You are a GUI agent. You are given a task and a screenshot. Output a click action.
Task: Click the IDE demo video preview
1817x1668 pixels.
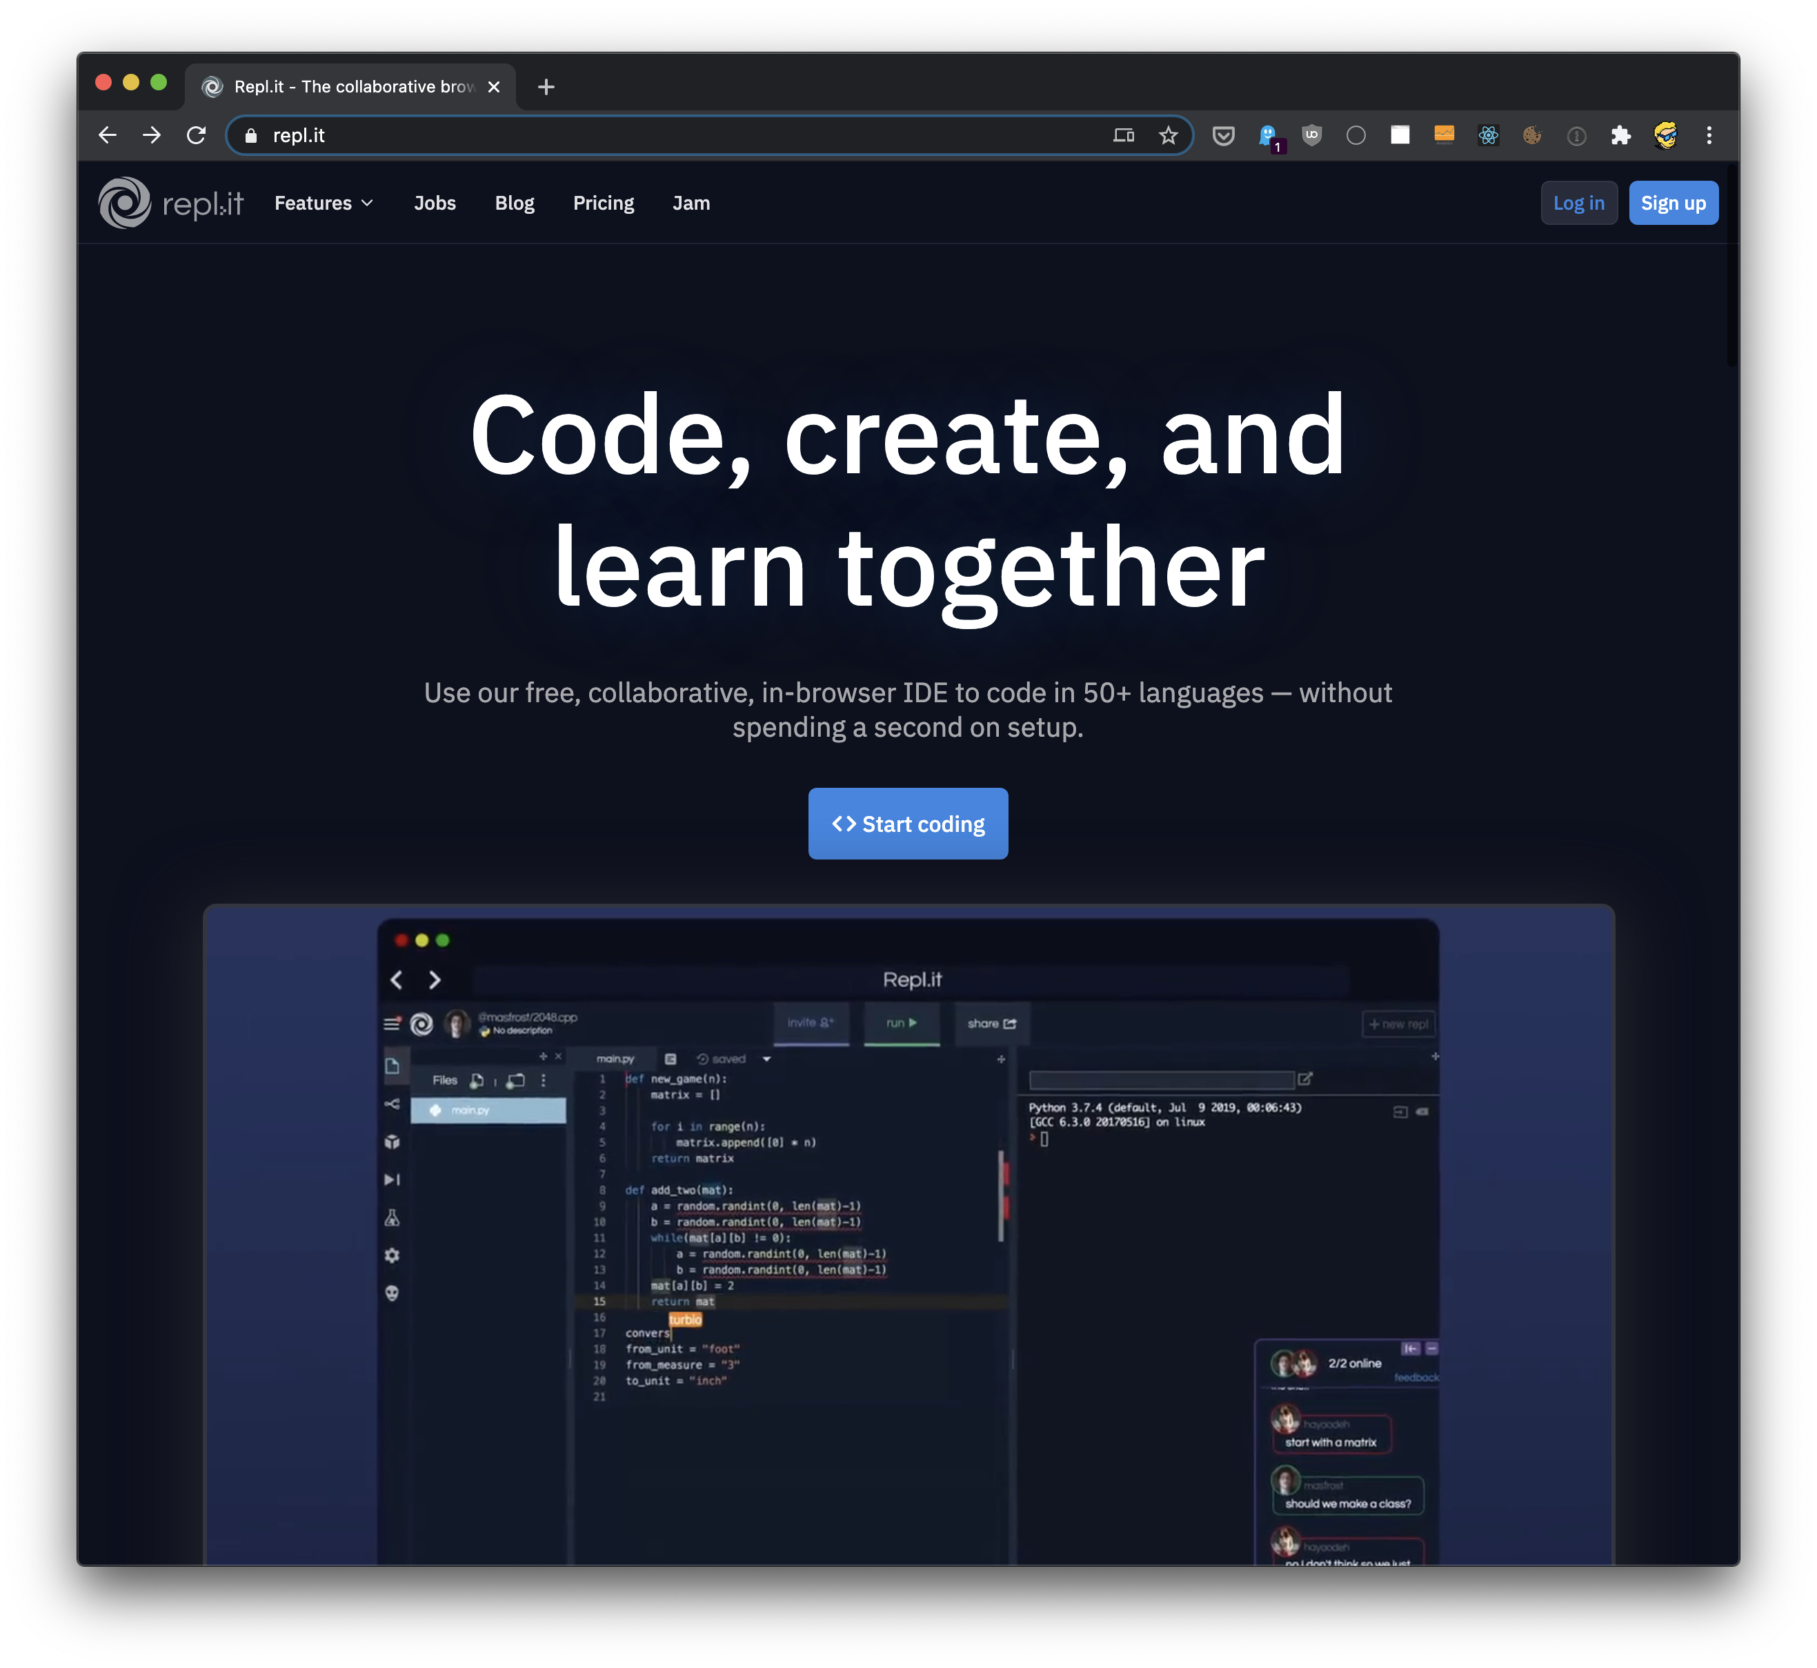pyautogui.click(x=908, y=1235)
